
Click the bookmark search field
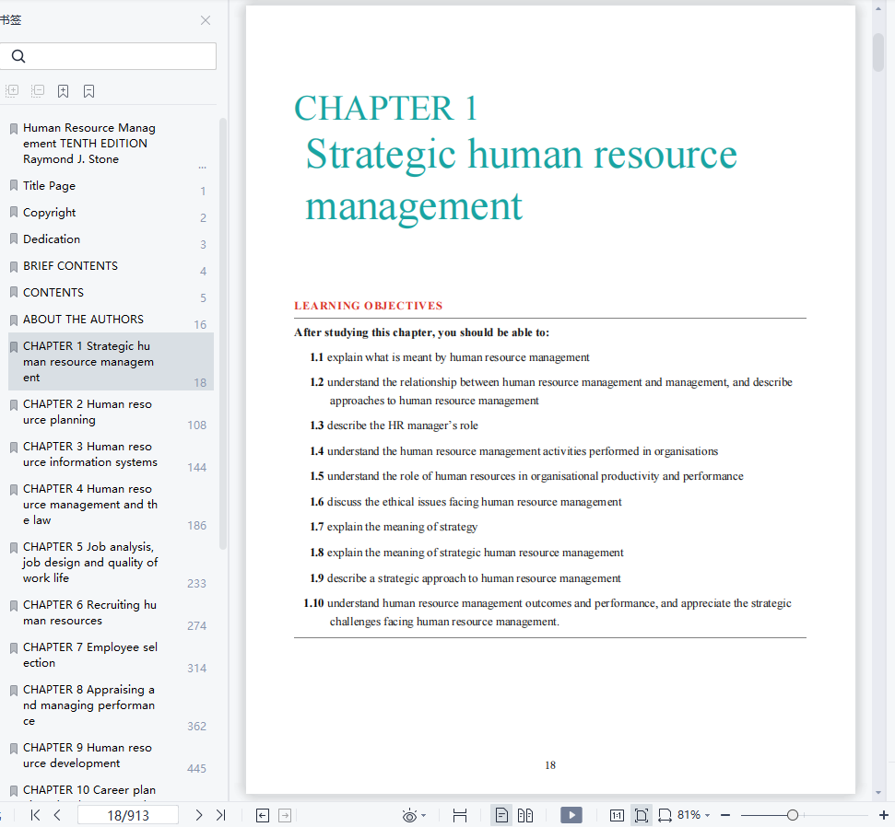[x=108, y=56]
